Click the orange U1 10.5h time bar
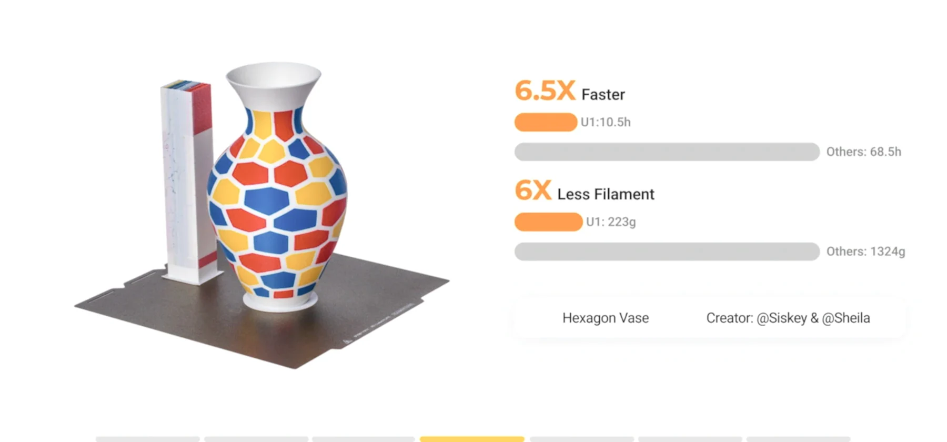The image size is (947, 442). pyautogui.click(x=546, y=122)
